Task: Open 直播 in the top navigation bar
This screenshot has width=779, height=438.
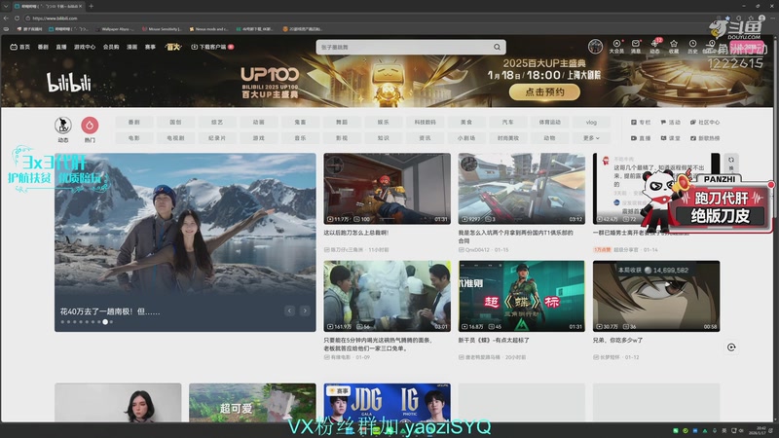Action: [x=61, y=47]
